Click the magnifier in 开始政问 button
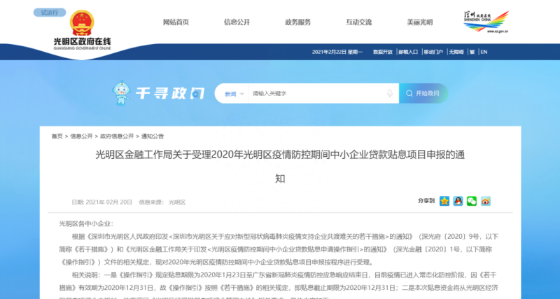Viewport: 560px width, 299px height. coord(409,94)
